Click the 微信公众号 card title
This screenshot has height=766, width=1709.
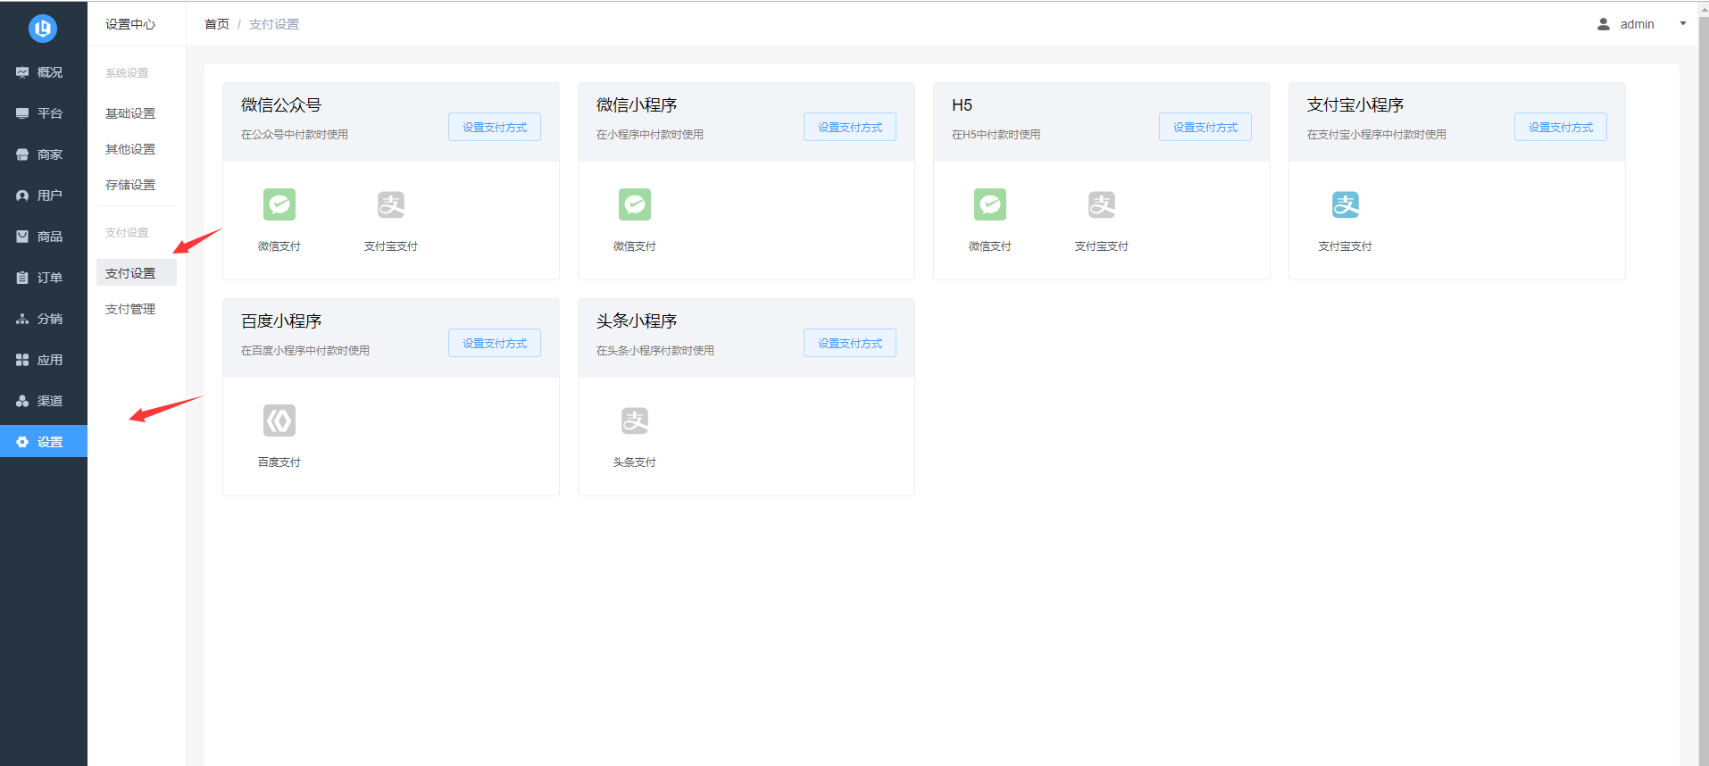click(281, 104)
